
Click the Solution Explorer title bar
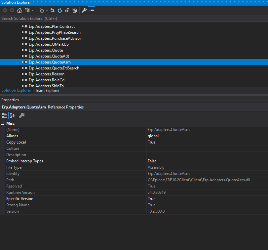[x=134, y=3]
